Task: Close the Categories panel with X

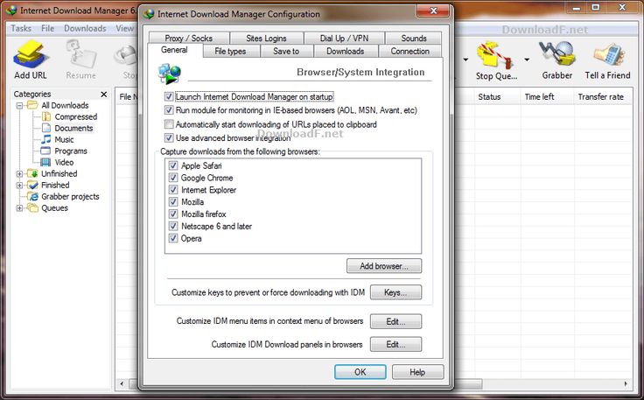Action: (104, 95)
